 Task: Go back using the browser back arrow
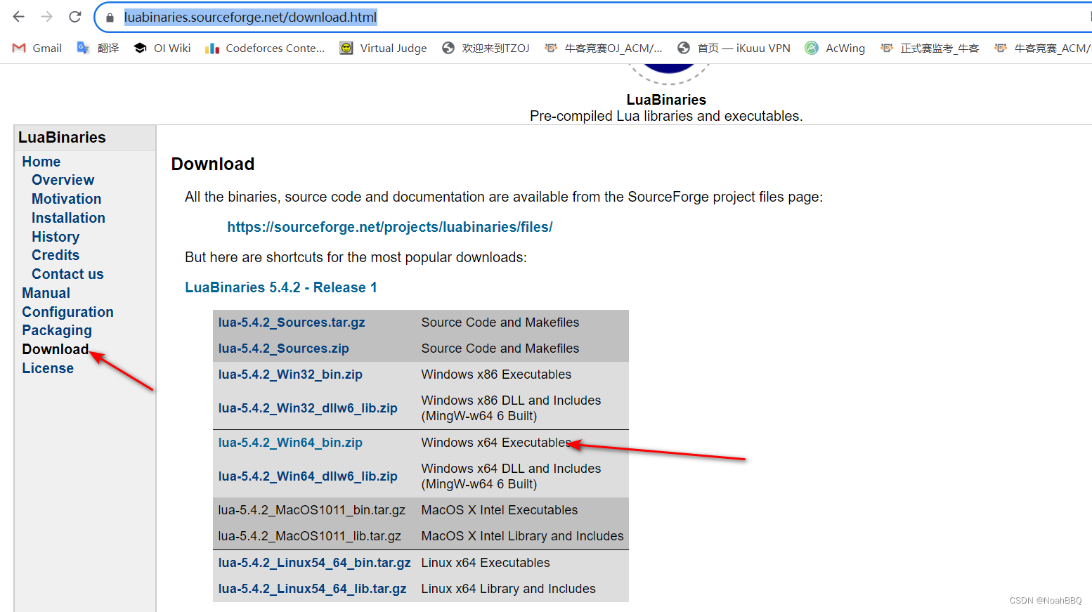pos(19,17)
